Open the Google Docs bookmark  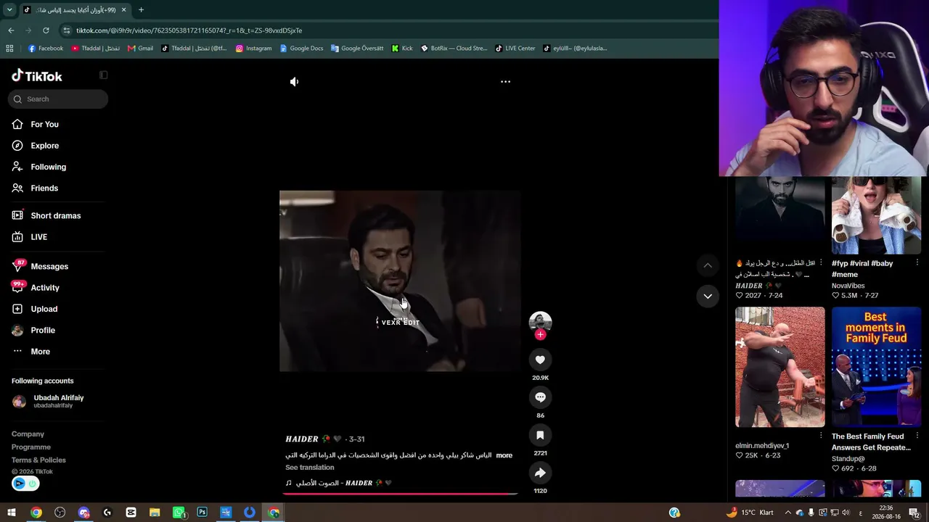[x=301, y=49]
